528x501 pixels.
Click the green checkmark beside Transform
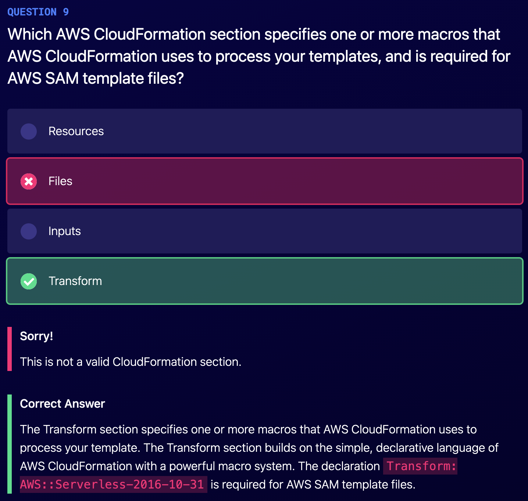tap(29, 281)
